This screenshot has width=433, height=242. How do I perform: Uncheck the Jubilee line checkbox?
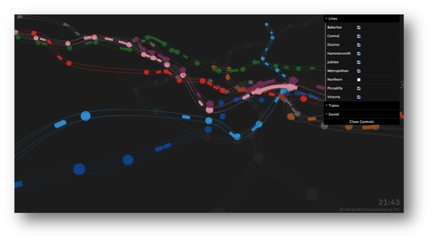pyautogui.click(x=359, y=62)
